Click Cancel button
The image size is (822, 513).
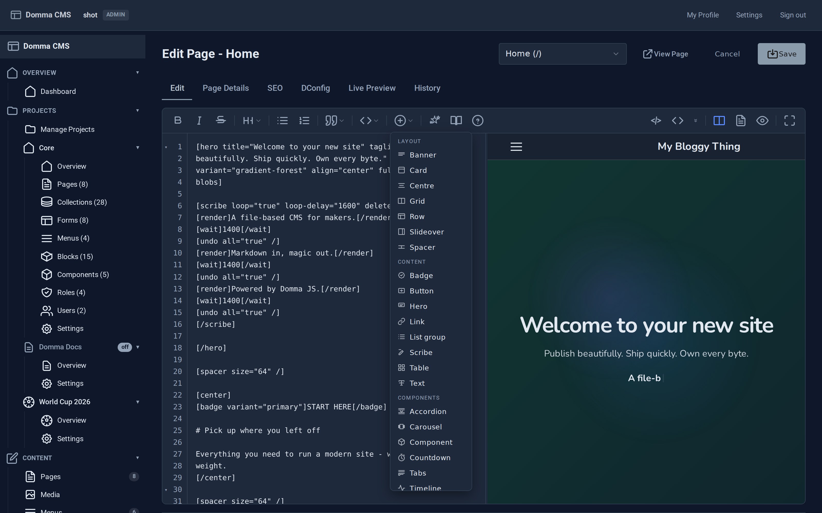click(727, 54)
